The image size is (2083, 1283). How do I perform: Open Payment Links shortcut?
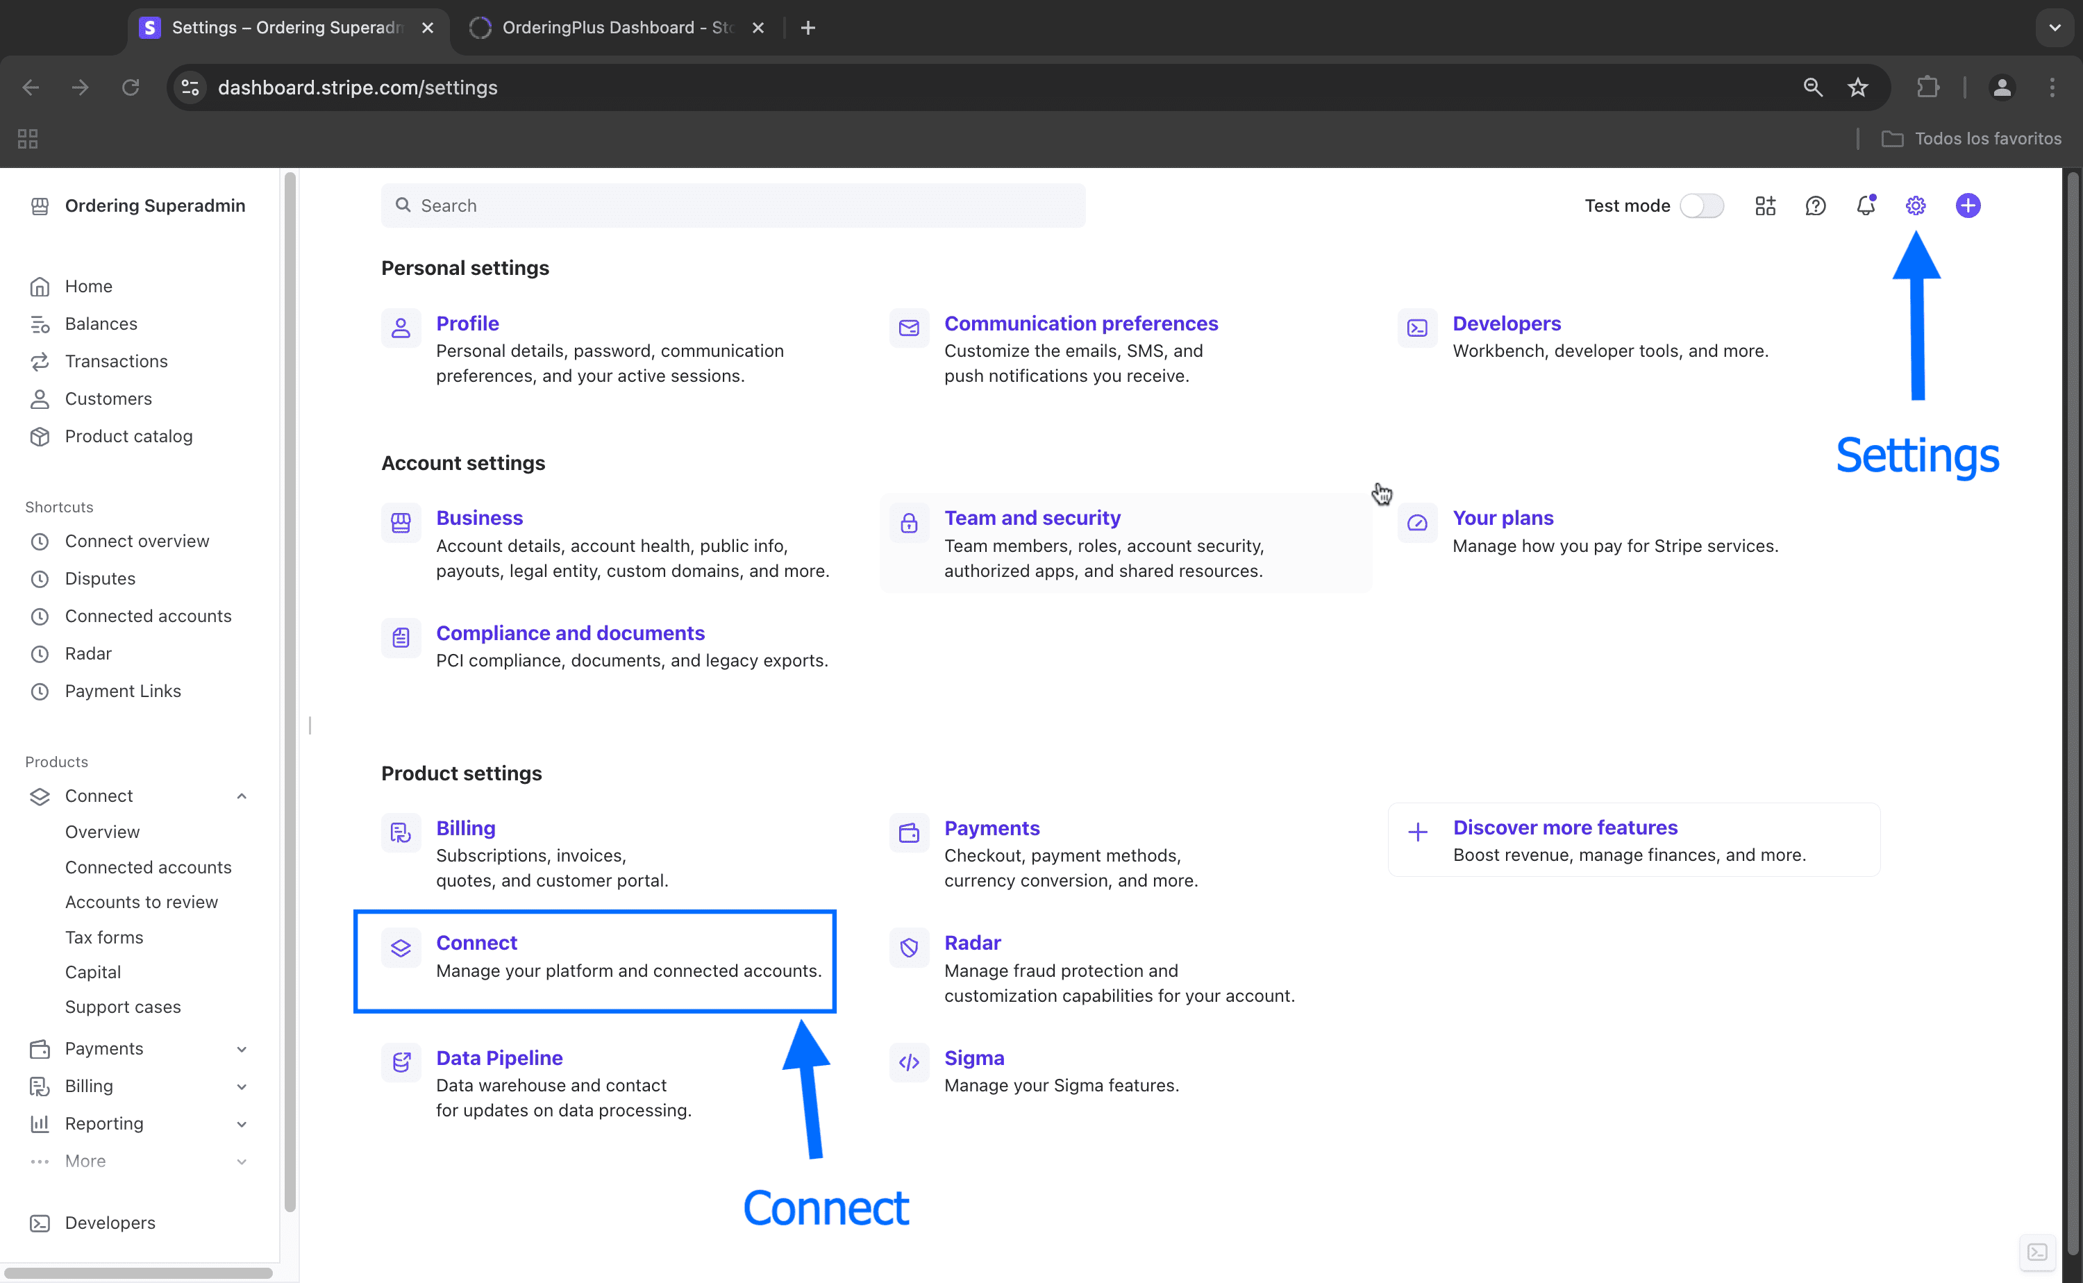123,691
